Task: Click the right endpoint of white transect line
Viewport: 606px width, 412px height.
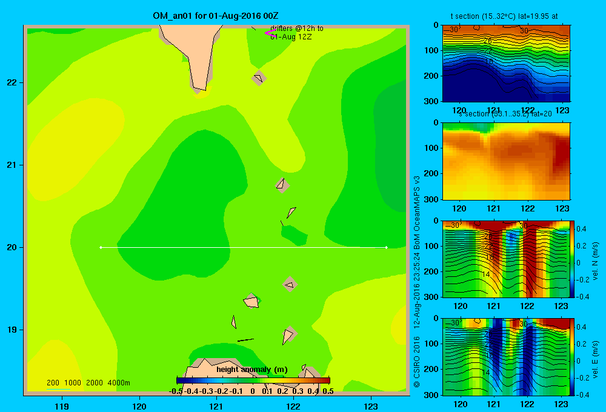Action: pos(387,247)
